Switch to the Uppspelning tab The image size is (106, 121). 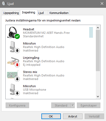[x=11, y=13]
